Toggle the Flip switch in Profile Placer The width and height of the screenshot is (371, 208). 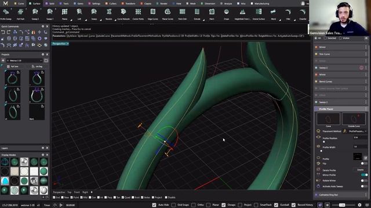point(364,163)
